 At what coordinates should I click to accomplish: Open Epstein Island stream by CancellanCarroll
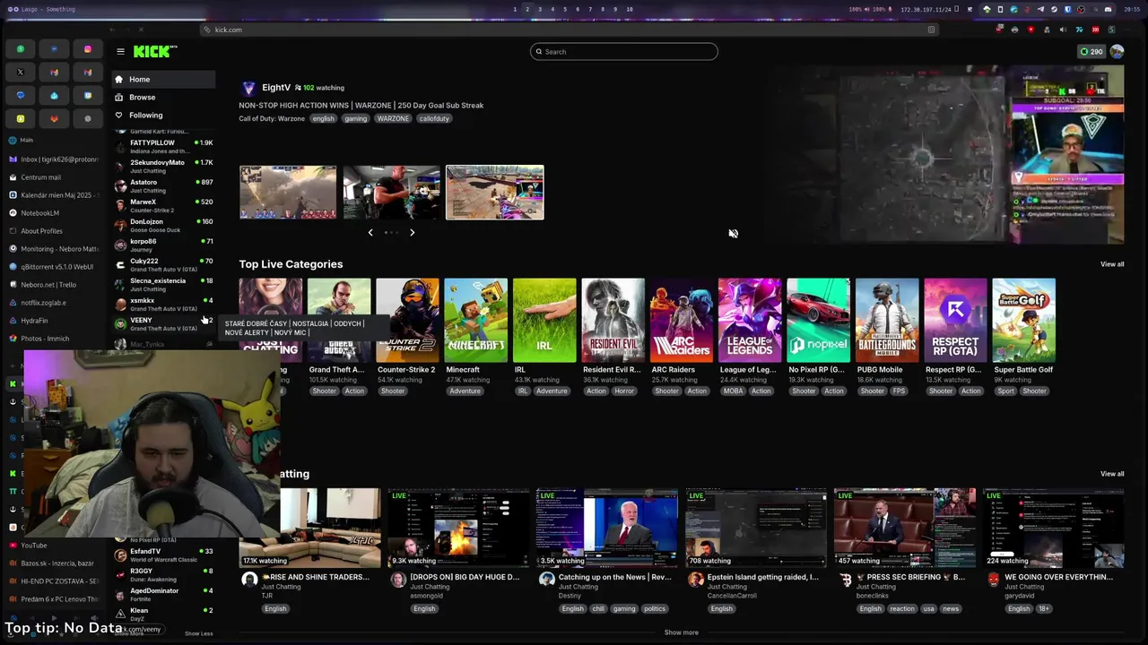click(x=763, y=577)
